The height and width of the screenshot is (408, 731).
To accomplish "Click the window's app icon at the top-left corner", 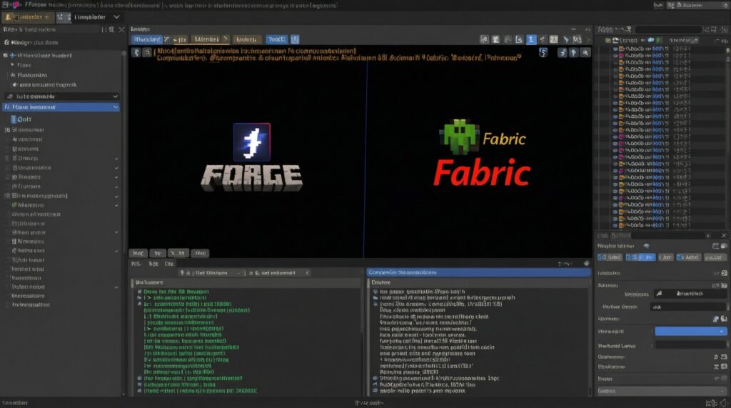I will (17, 5).
